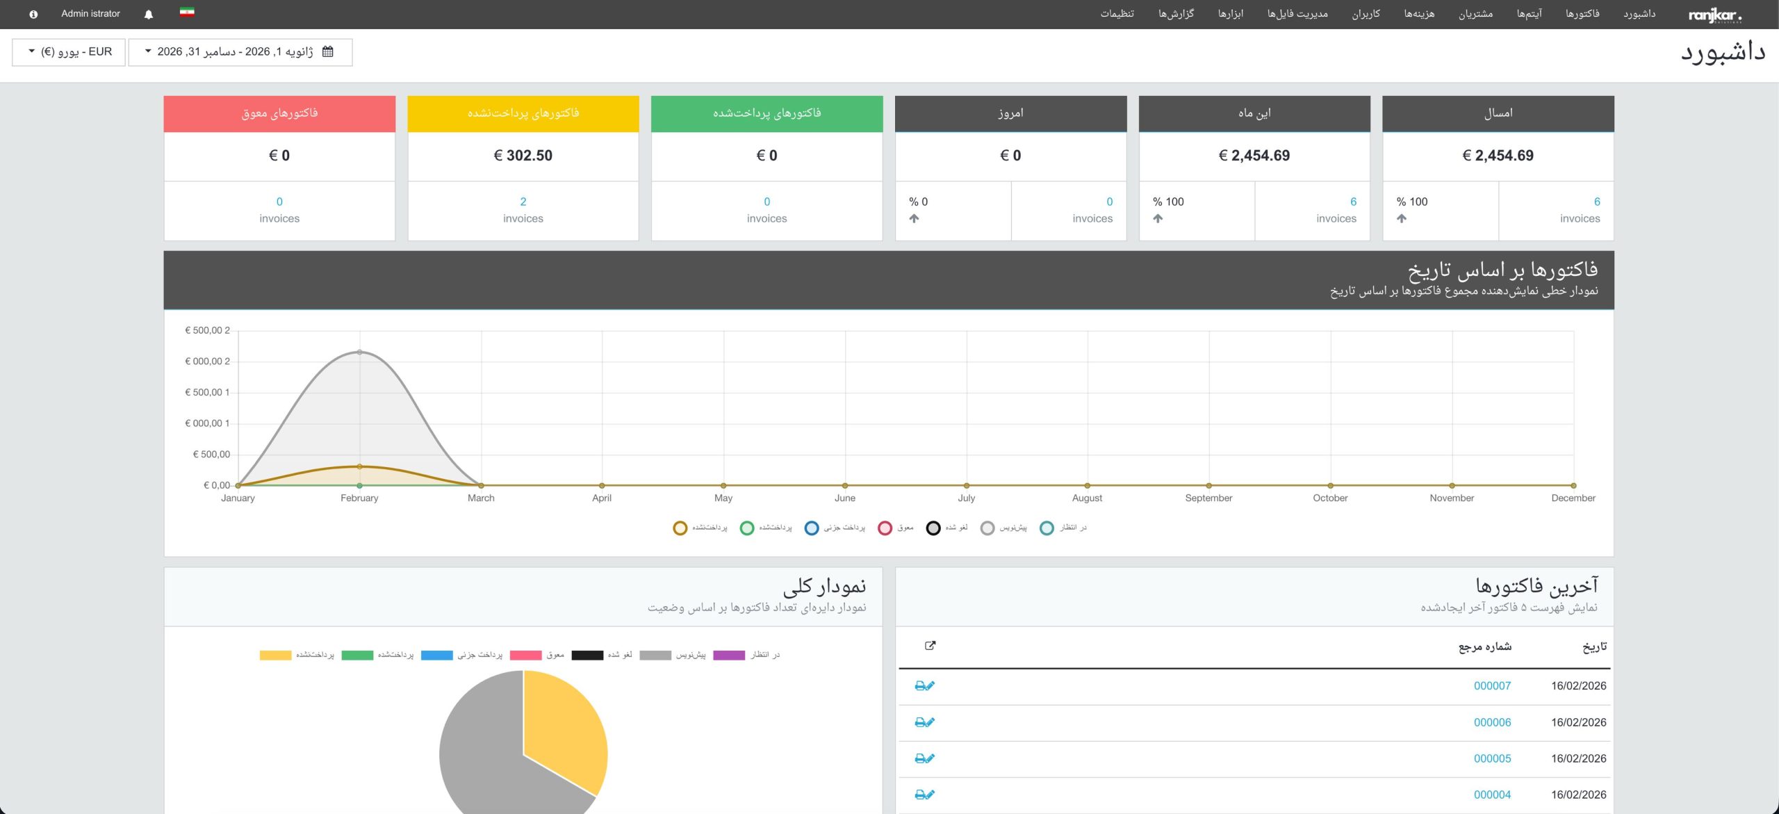Click the printer icon for invoice 000007
Screen dimensions: 1779x814
pos(920,686)
